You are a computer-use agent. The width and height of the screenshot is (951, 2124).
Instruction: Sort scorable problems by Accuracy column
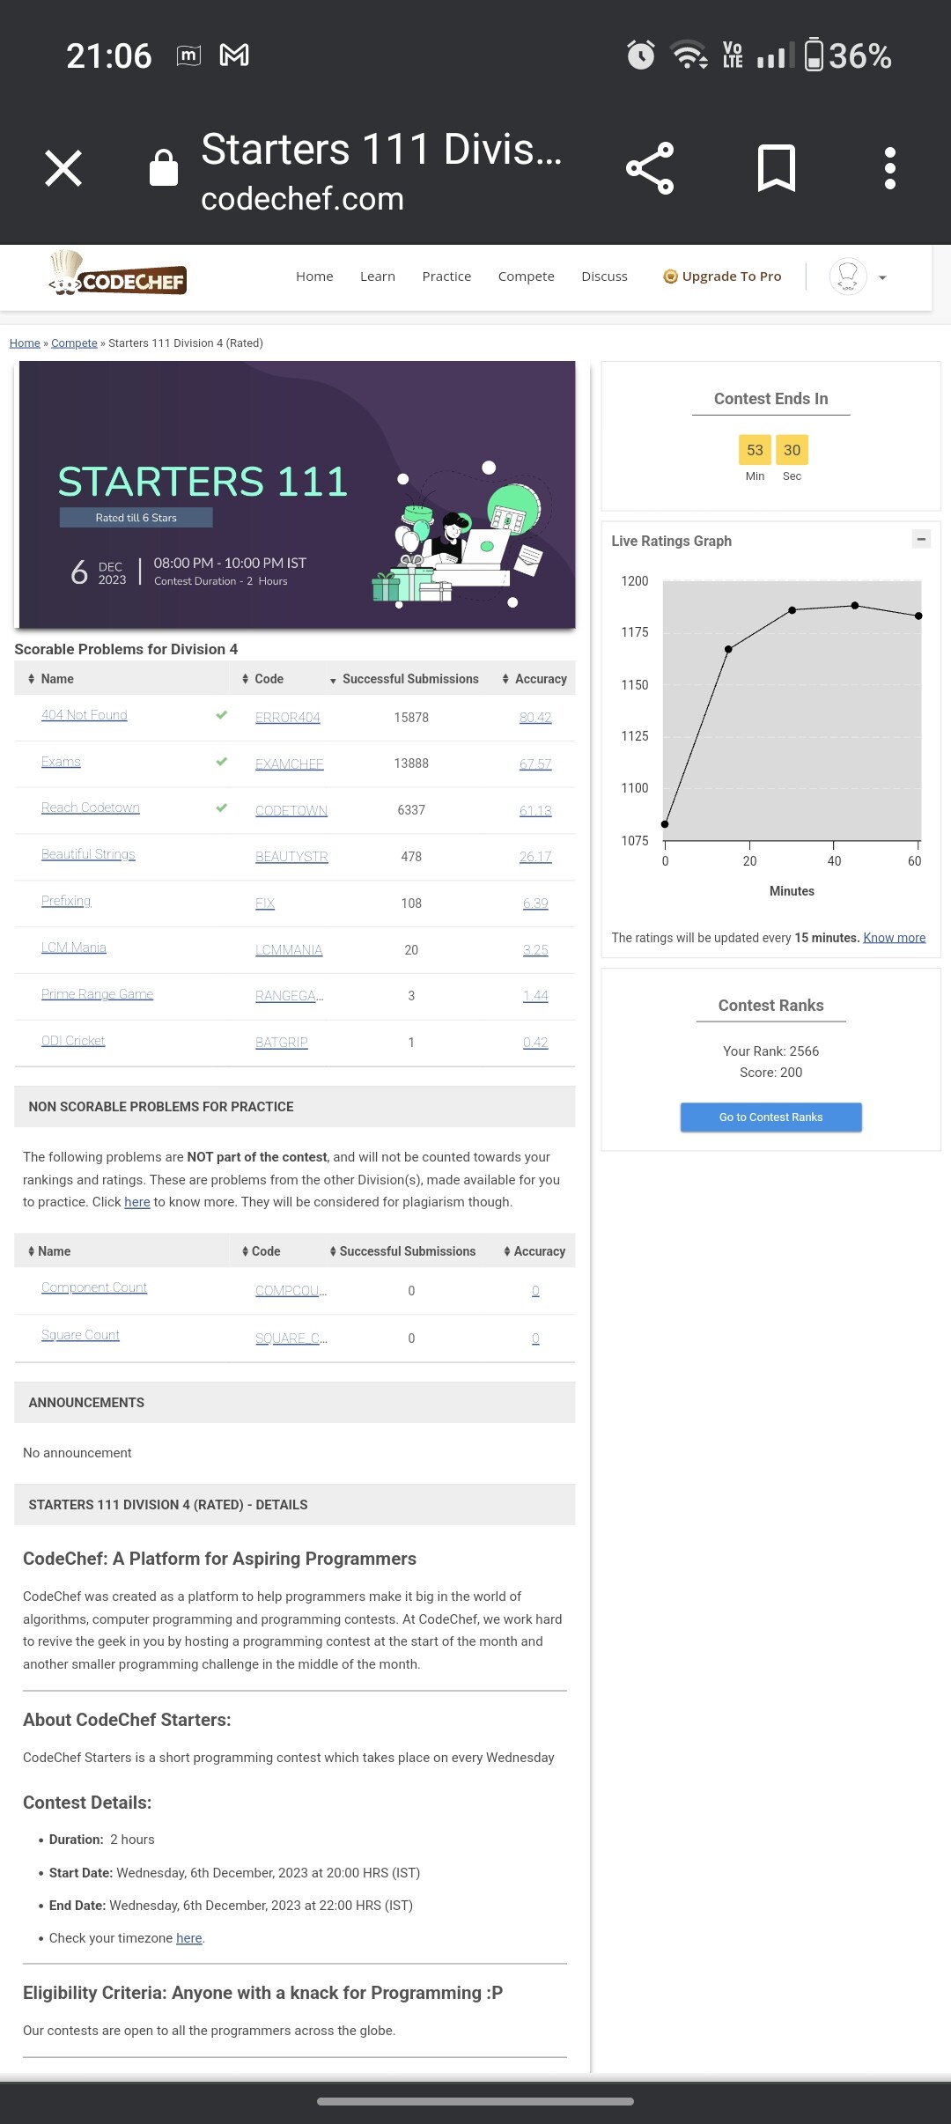534,679
